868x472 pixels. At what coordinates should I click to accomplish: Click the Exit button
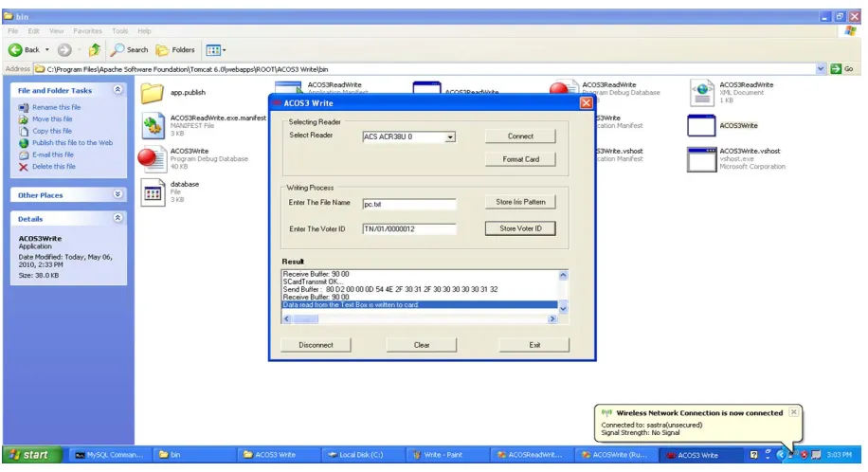[534, 345]
